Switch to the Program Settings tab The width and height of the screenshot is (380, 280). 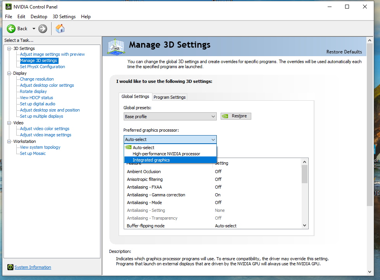169,97
